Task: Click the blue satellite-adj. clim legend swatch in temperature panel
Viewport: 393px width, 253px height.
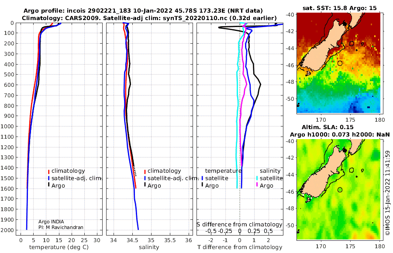Action: click(x=48, y=178)
